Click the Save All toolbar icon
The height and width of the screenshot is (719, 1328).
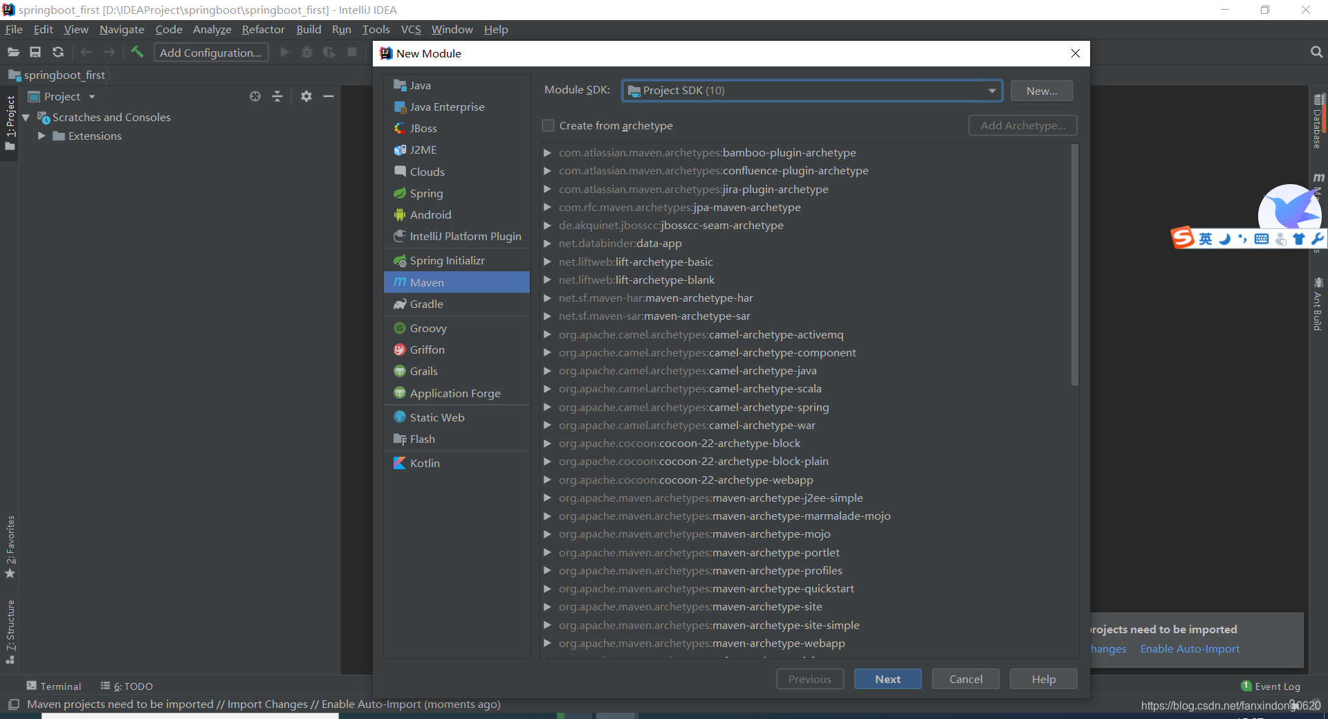(x=35, y=53)
